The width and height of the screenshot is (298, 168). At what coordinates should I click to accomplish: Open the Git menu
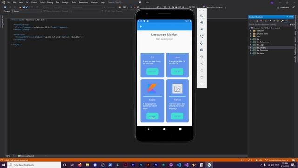27,2
